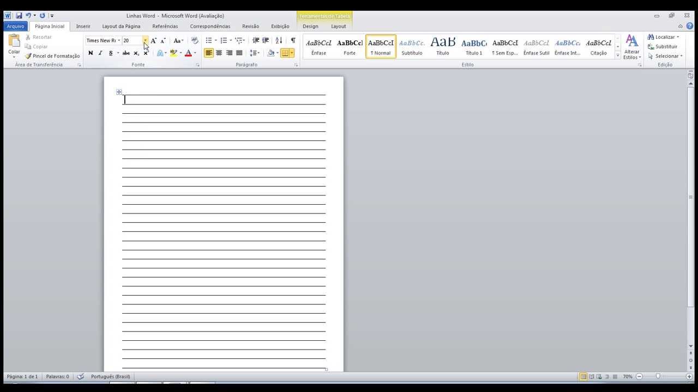Viewport: 698px width, 392px height.
Task: Apply Citação style
Action: tap(598, 47)
